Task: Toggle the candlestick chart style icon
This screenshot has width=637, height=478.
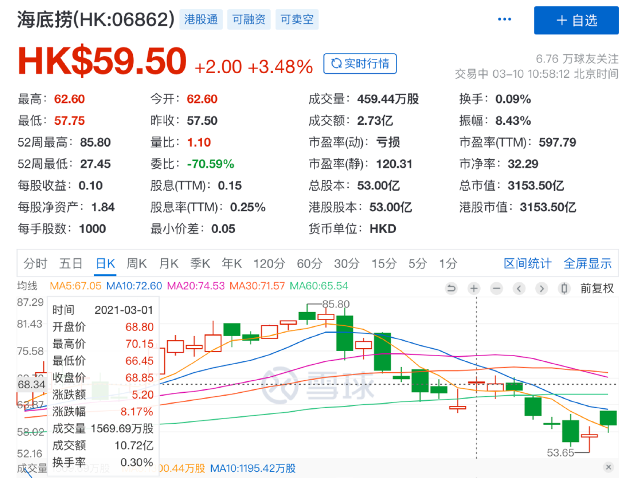Action: click(564, 289)
